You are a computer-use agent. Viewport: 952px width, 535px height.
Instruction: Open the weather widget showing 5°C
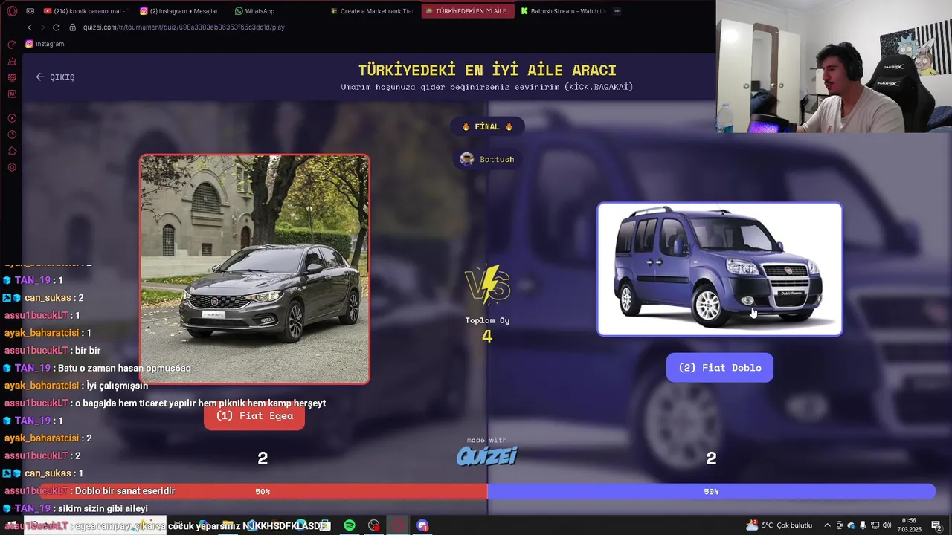point(779,525)
